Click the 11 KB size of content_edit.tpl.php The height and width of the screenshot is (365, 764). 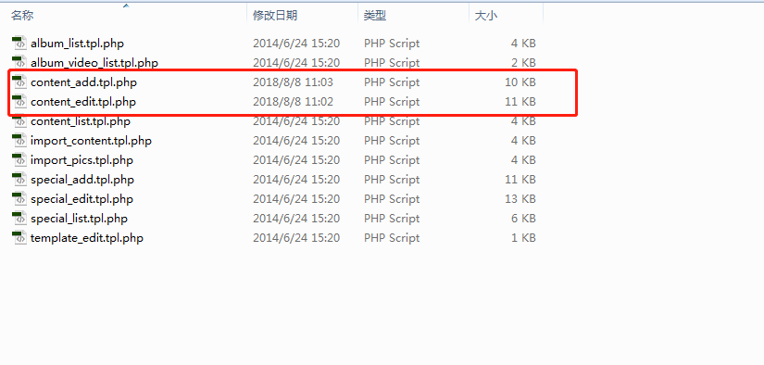(x=520, y=102)
